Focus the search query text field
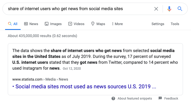 click(x=78, y=9)
